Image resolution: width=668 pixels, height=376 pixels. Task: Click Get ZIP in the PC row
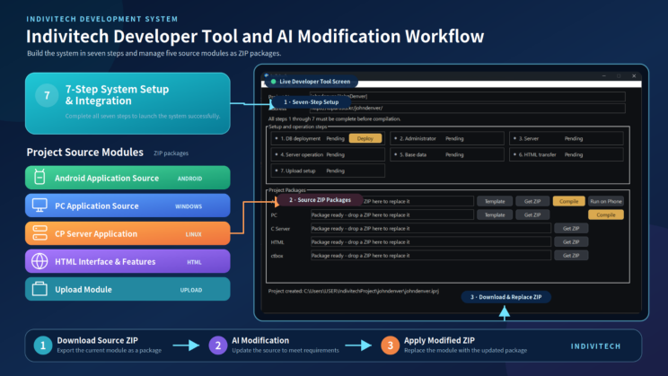click(x=532, y=214)
